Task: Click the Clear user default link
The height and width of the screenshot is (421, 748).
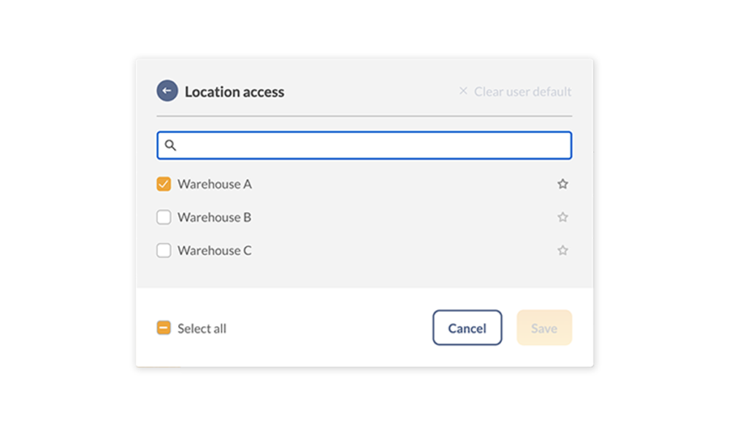Action: point(522,91)
